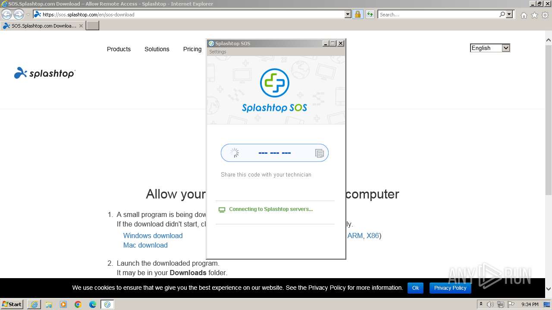
Task: Open Google Chrome from the taskbar
Action: pyautogui.click(x=78, y=304)
